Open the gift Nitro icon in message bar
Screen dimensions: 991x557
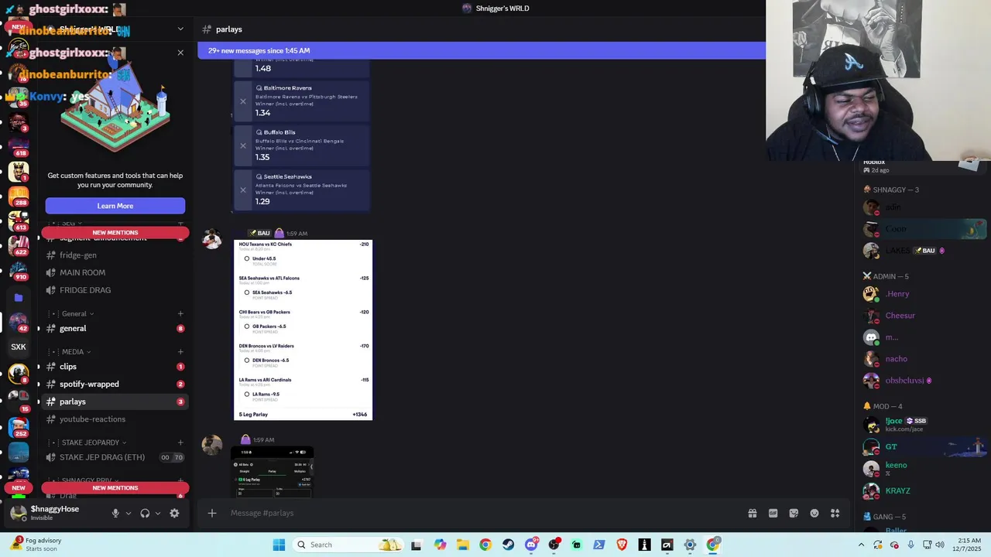click(752, 513)
